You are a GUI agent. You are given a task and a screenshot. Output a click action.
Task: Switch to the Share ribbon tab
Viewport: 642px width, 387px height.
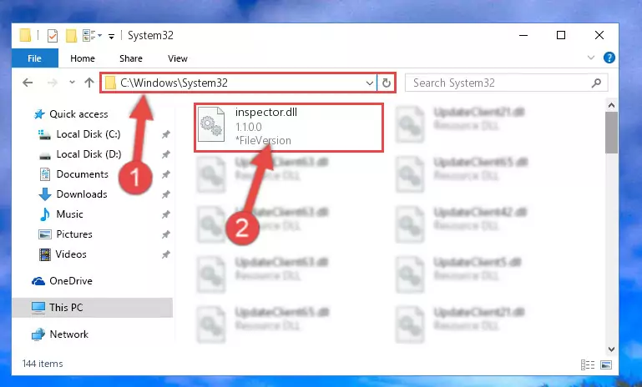[x=131, y=58]
